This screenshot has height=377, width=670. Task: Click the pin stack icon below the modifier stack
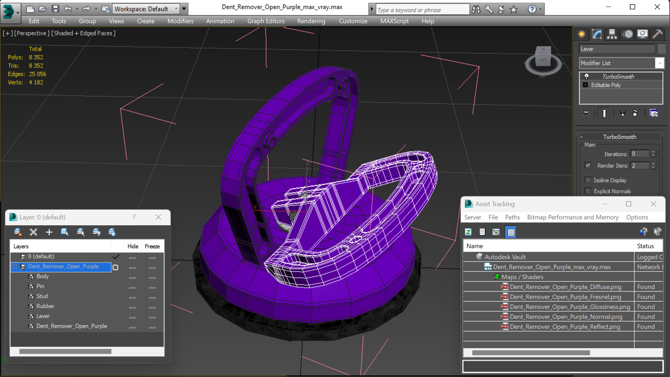point(586,113)
